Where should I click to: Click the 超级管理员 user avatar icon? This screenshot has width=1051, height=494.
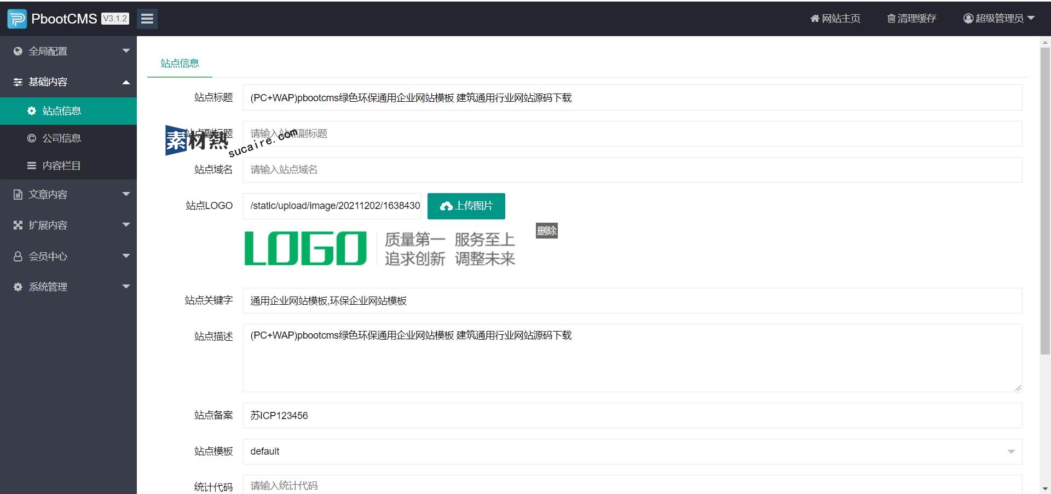point(968,19)
